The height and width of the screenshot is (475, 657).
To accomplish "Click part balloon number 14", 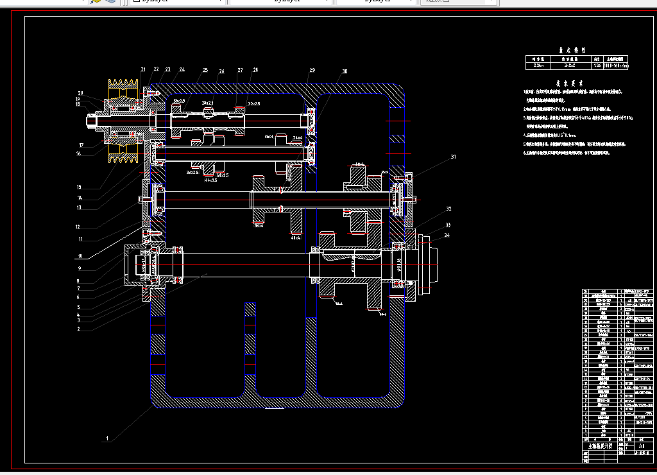I will [x=80, y=198].
